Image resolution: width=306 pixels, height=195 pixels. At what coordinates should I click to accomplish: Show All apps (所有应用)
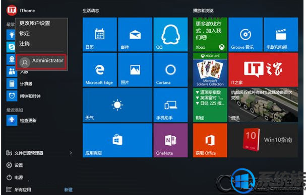(x=19, y=189)
